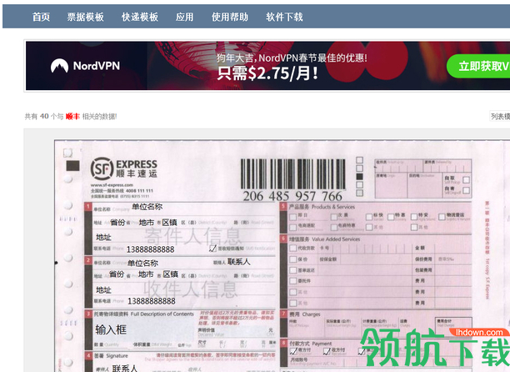Image resolution: width=510 pixels, height=372 pixels.
Task: Open the 快递模板 menu item
Action: 140,17
